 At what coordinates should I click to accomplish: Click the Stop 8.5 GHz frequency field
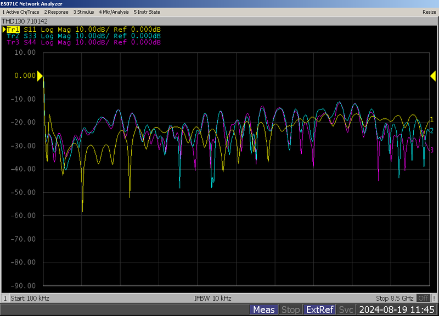coord(395,298)
